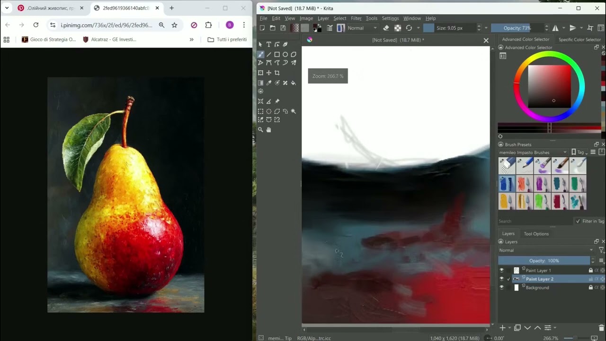Screen dimensions: 606x341
Task: Open the memileo Impasto Brushes tag dropdown
Action: (x=533, y=153)
